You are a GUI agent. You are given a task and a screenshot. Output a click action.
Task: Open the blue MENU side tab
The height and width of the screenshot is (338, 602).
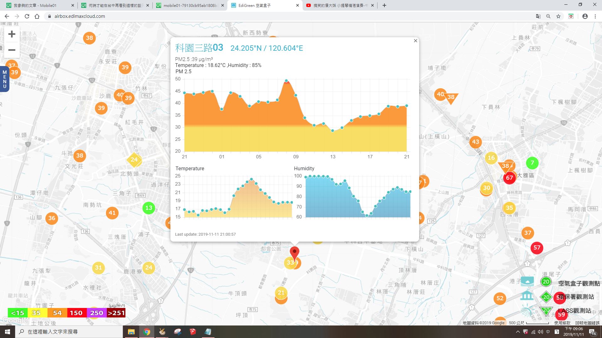point(4,79)
